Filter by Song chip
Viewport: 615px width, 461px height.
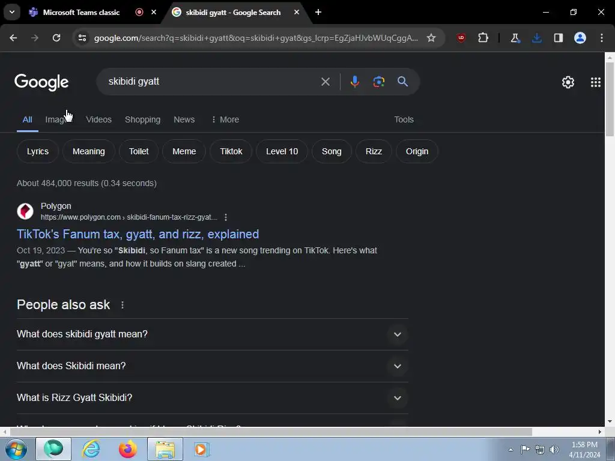(332, 151)
